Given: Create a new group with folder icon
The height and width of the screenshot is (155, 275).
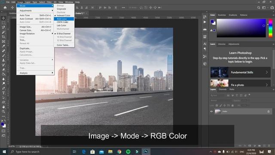Looking at the screenshot, I should click(x=260, y=146).
